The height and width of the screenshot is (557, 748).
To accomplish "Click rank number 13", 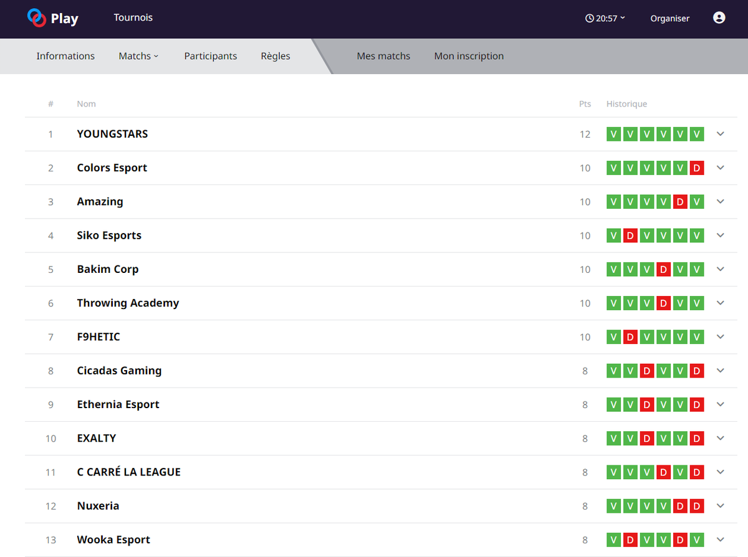I will point(50,540).
